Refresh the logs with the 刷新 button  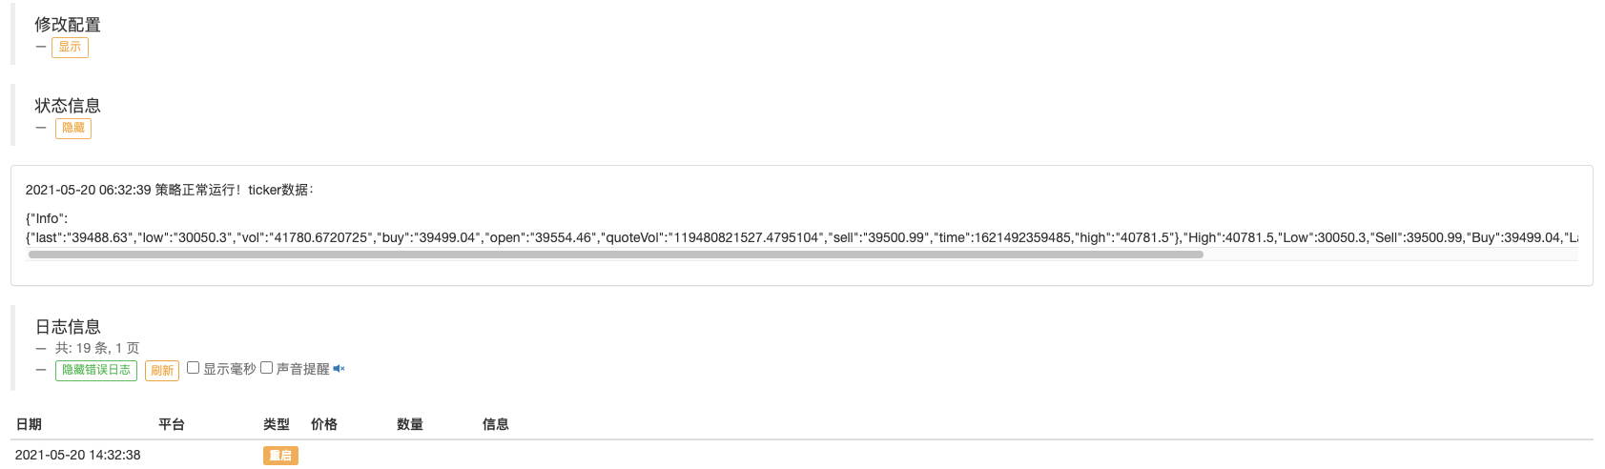pos(162,370)
